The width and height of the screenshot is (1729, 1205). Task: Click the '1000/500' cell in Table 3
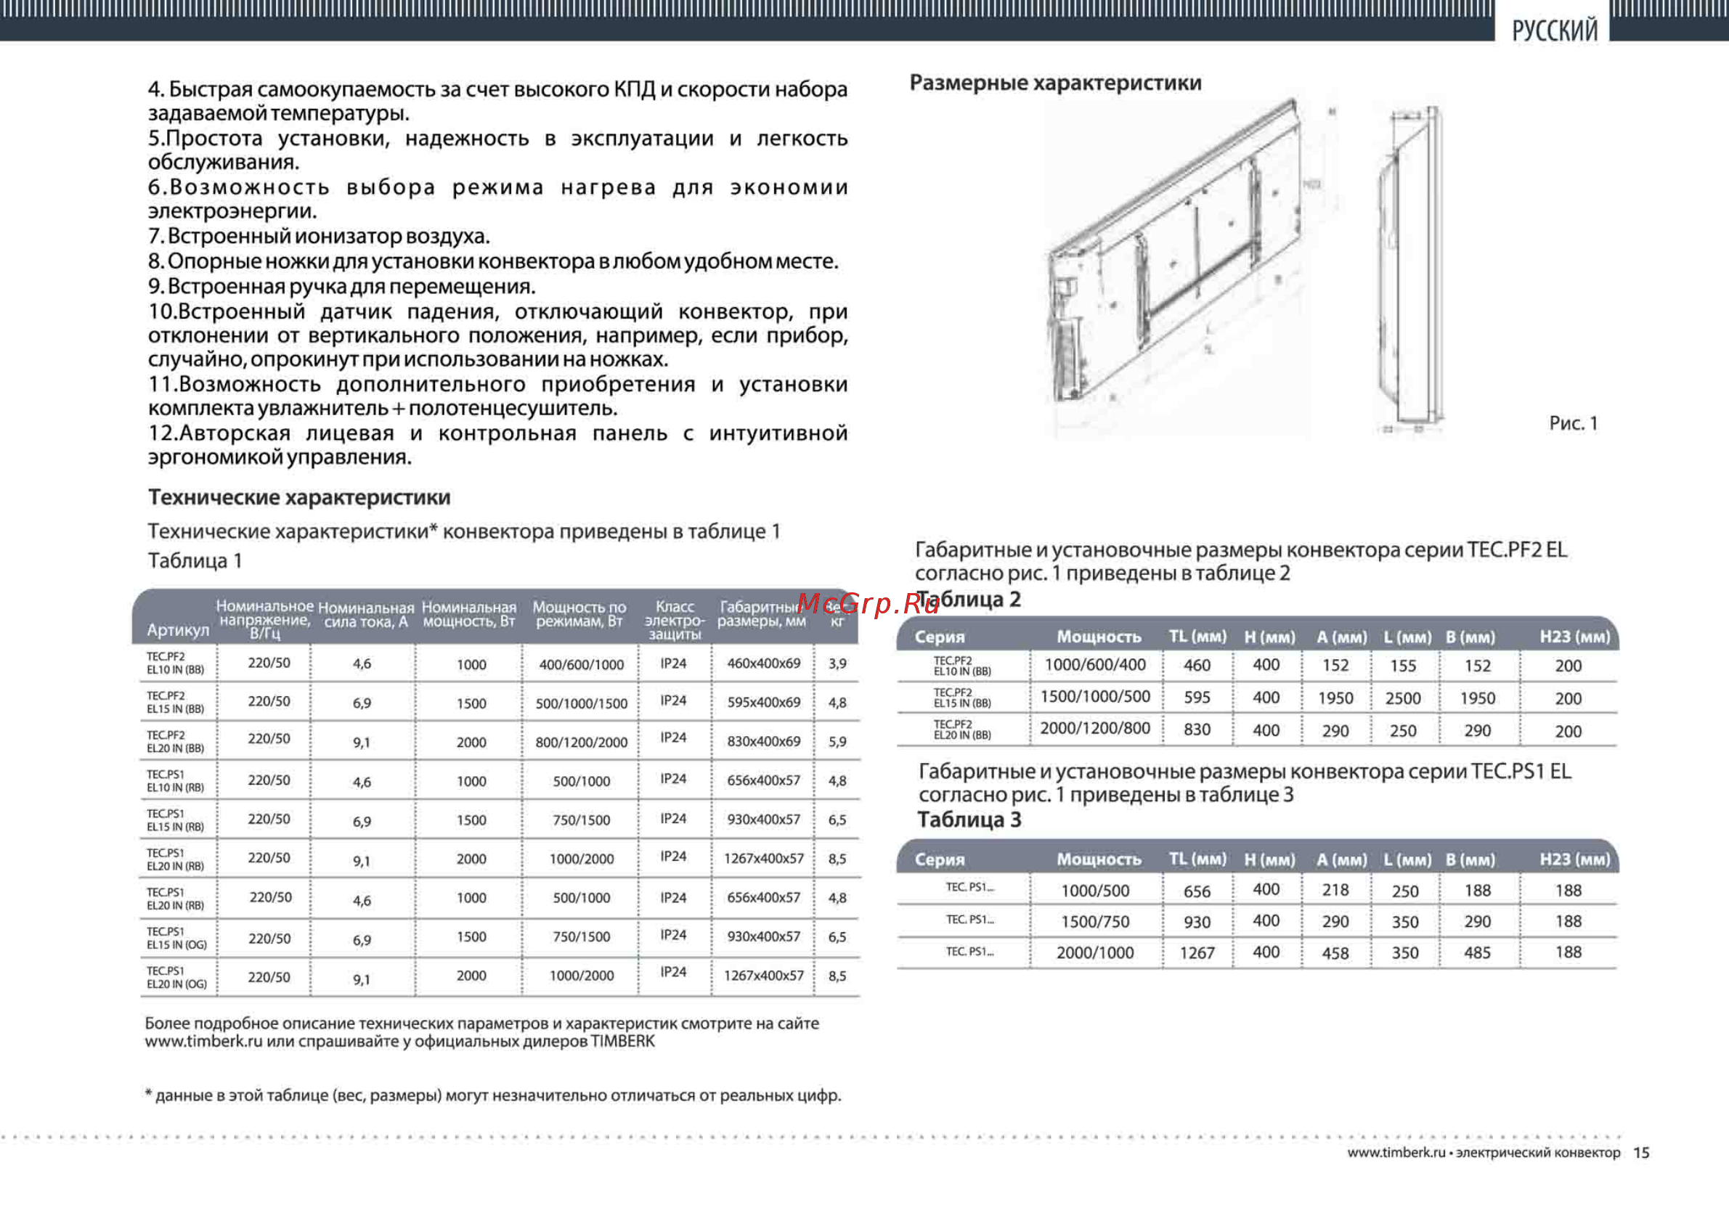[1095, 891]
